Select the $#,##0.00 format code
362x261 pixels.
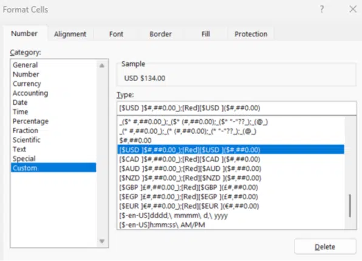231,140
